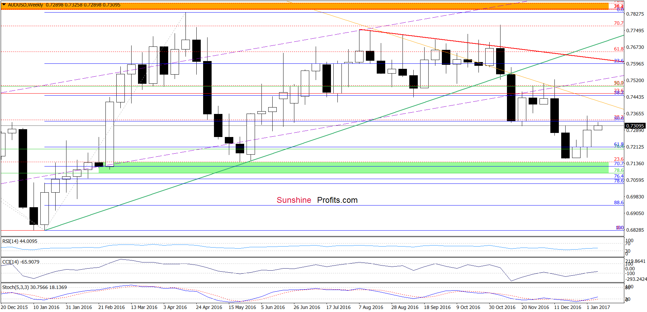Click the 0.78275 price axis label
The height and width of the screenshot is (312, 647).
tap(635, 14)
